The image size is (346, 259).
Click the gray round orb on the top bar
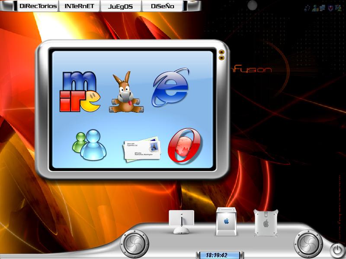point(252,5)
